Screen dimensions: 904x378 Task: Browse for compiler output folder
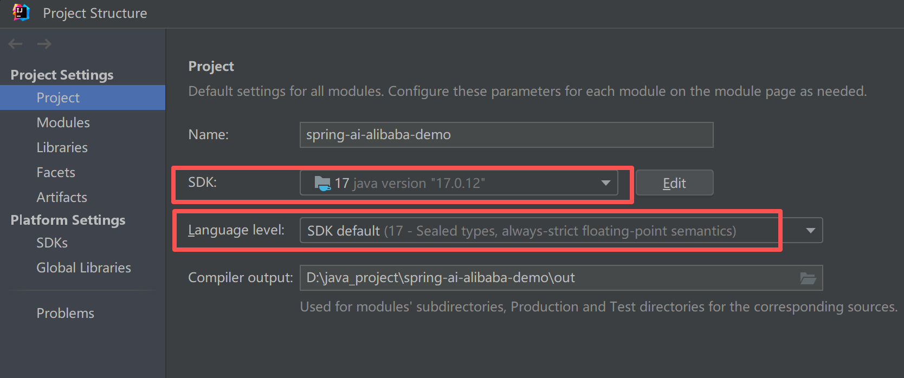(808, 278)
